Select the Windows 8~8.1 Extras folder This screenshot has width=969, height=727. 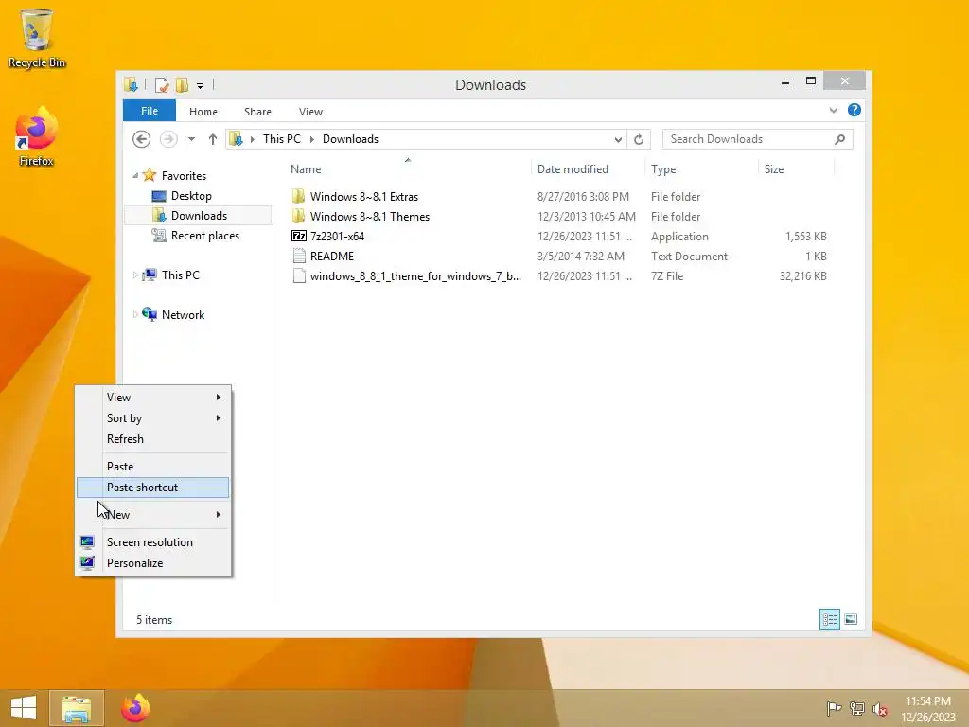tap(364, 197)
